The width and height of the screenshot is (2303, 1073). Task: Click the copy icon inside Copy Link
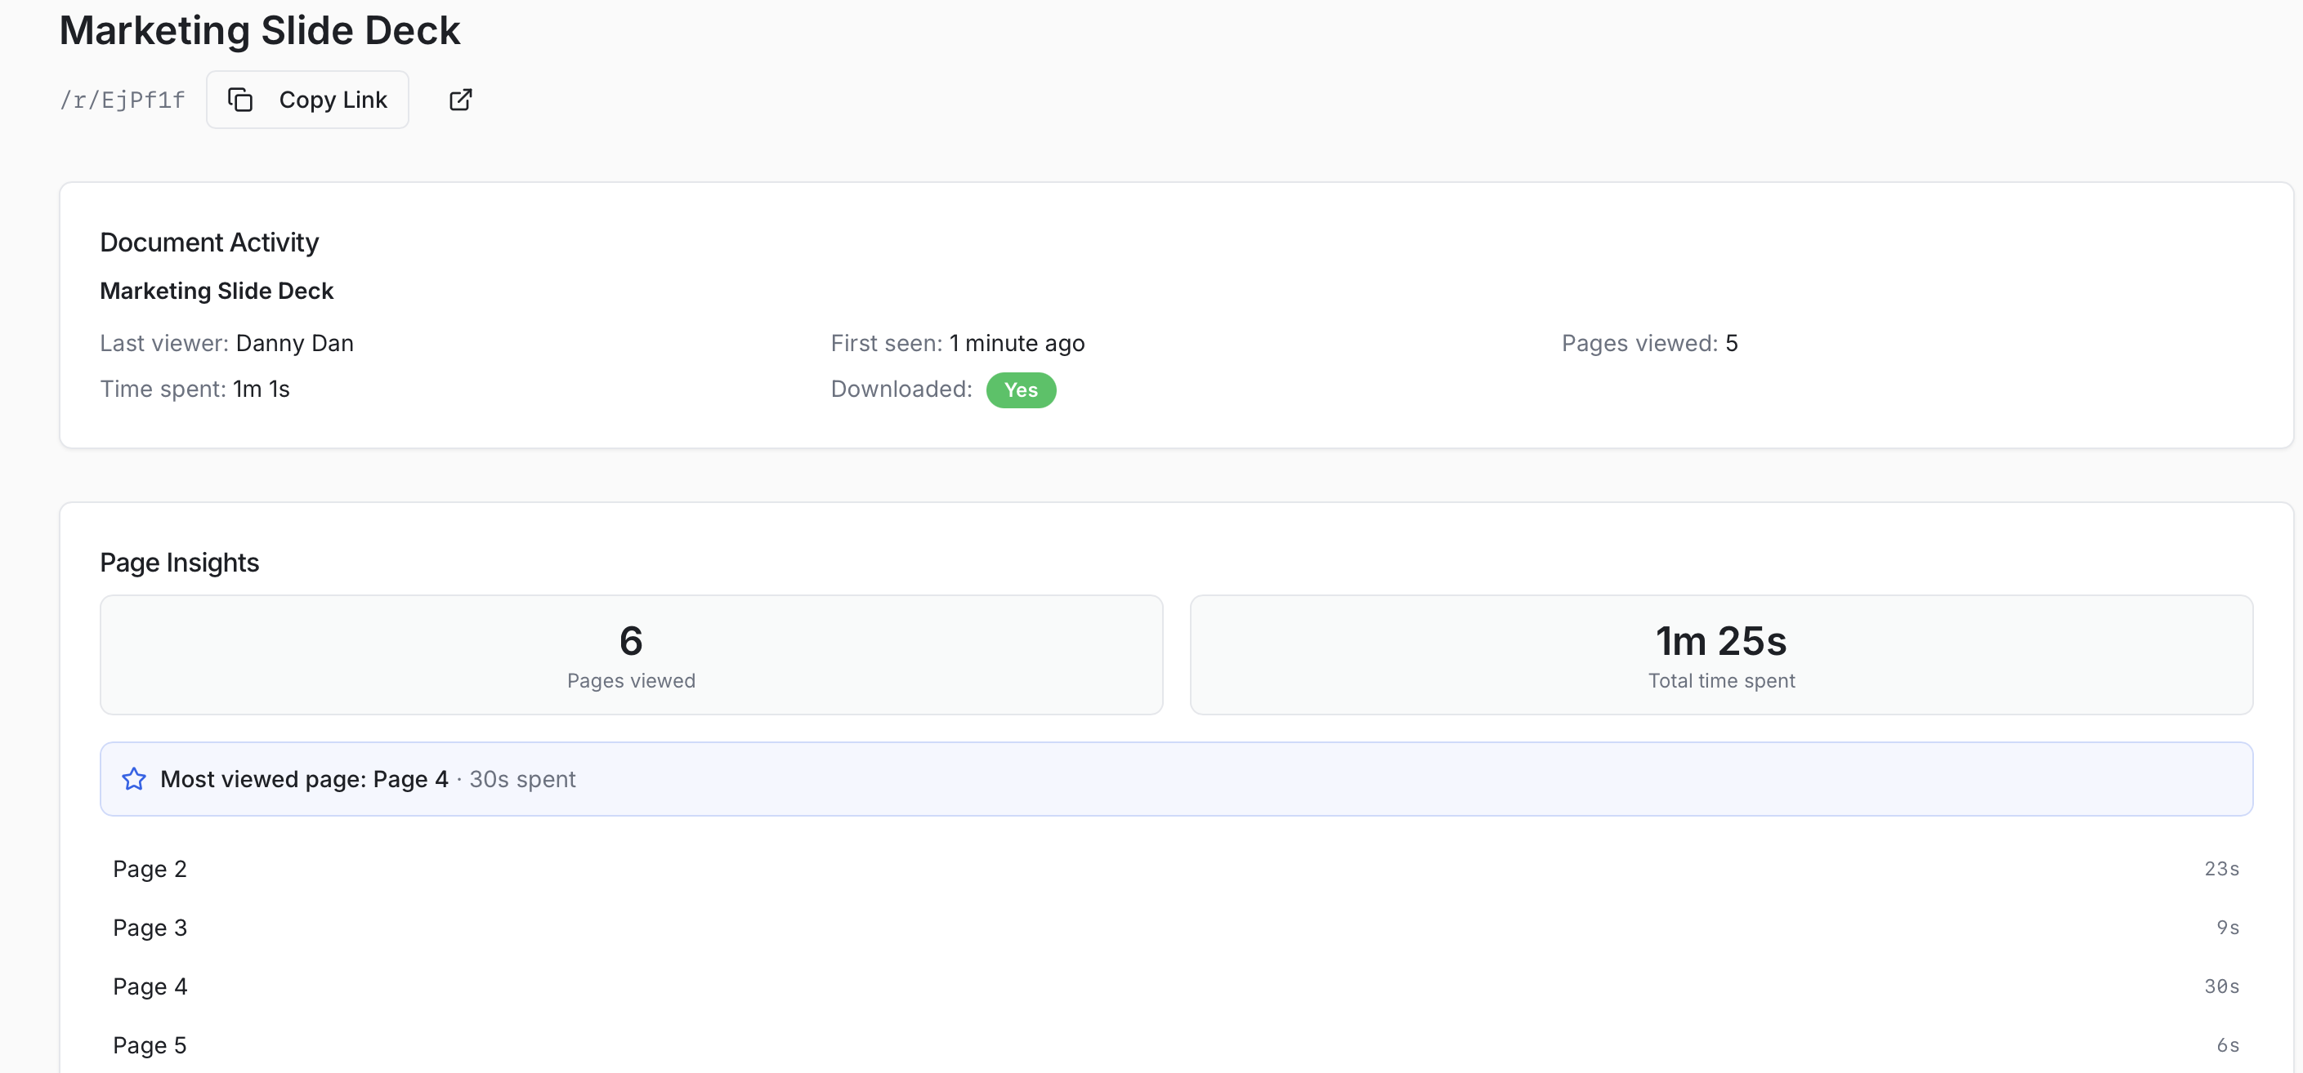pyautogui.click(x=239, y=99)
